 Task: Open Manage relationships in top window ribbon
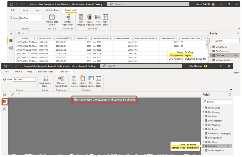pyautogui.click(x=68, y=20)
